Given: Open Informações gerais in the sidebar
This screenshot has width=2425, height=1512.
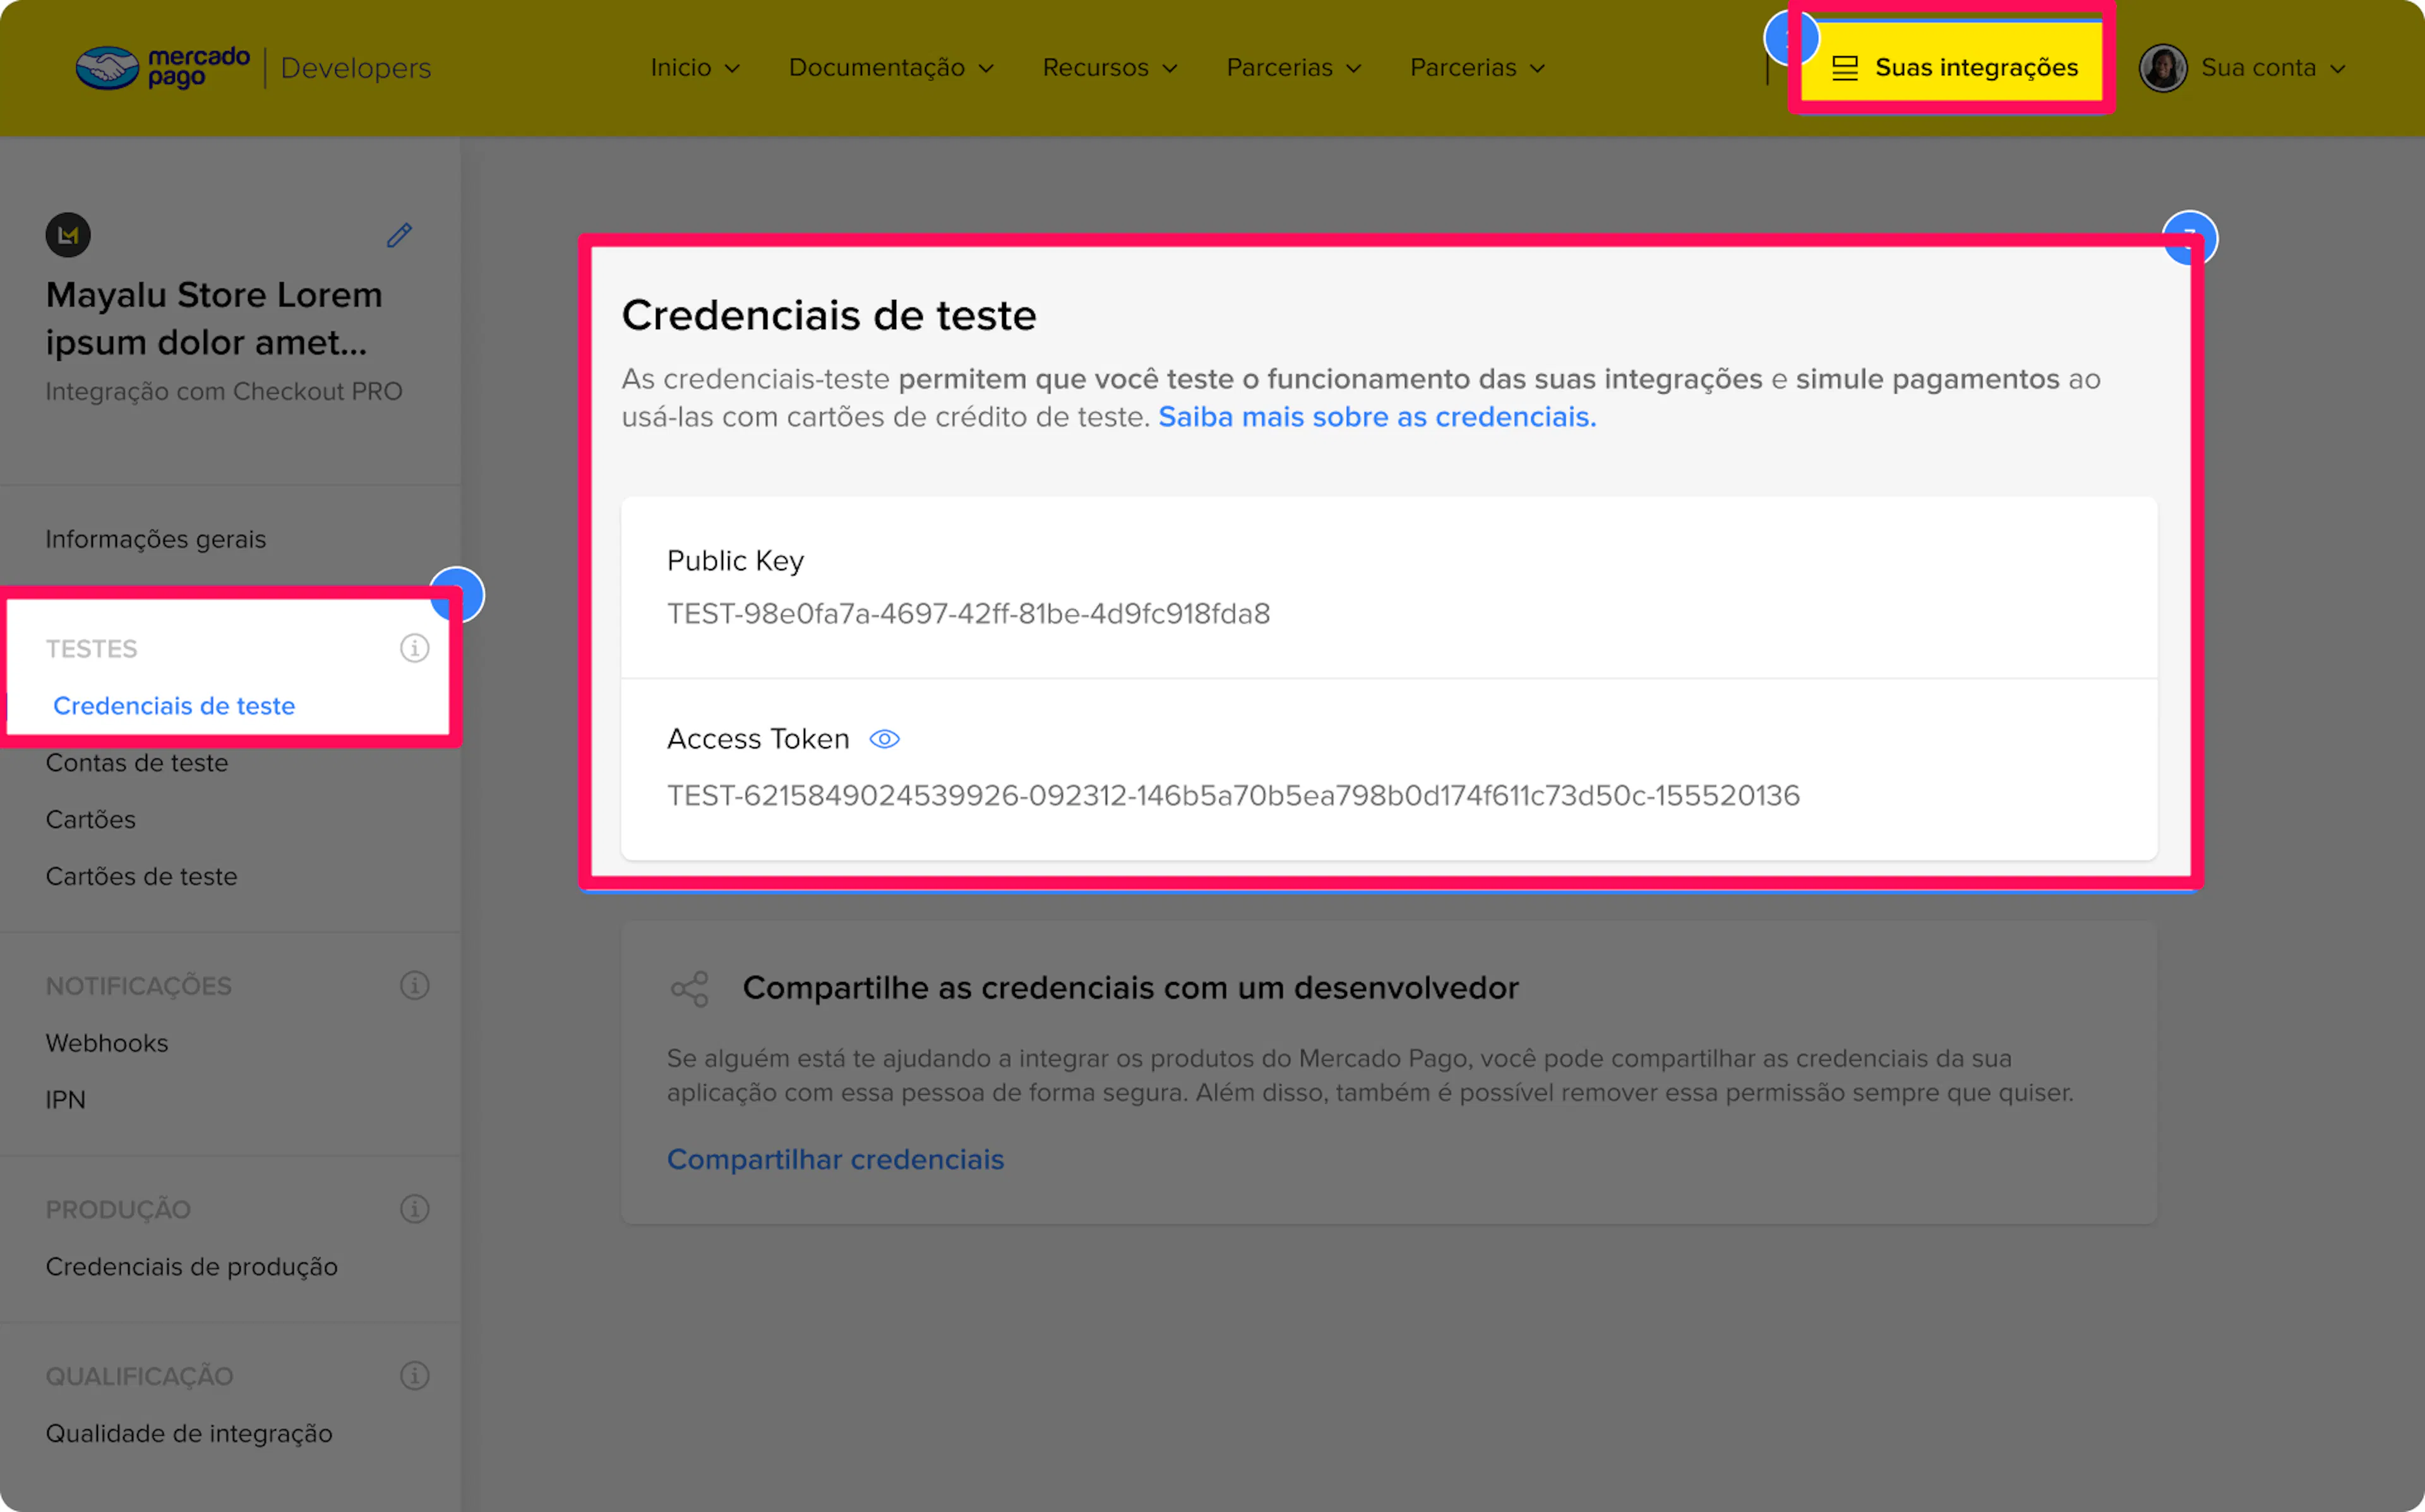Looking at the screenshot, I should point(156,539).
